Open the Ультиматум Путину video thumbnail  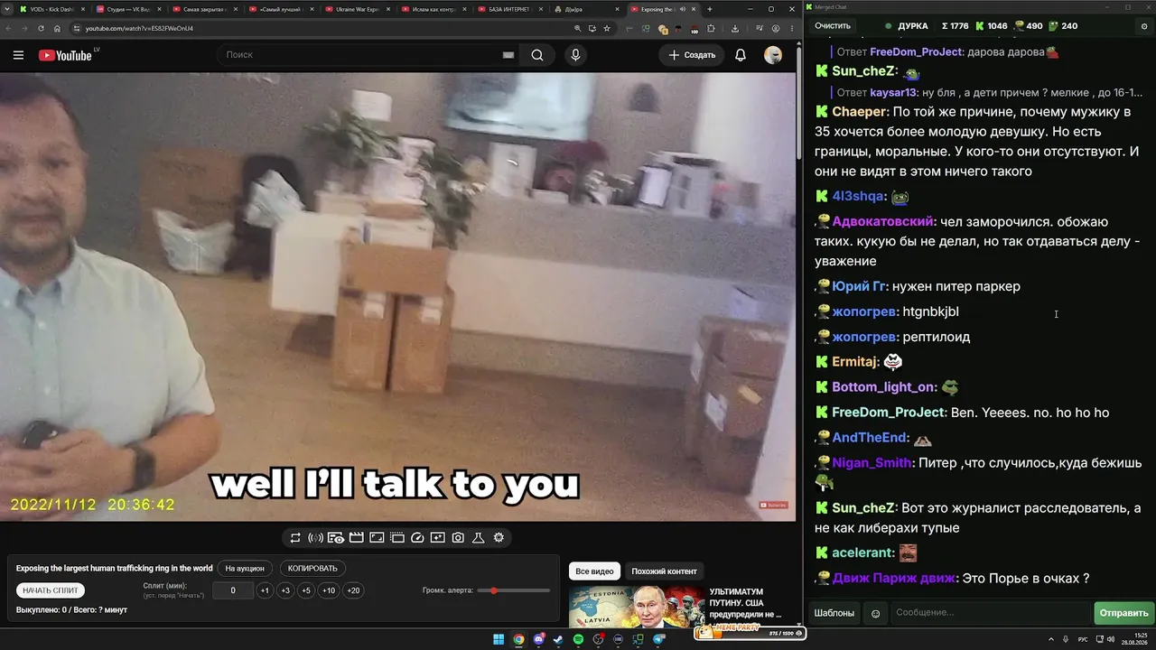(636, 607)
